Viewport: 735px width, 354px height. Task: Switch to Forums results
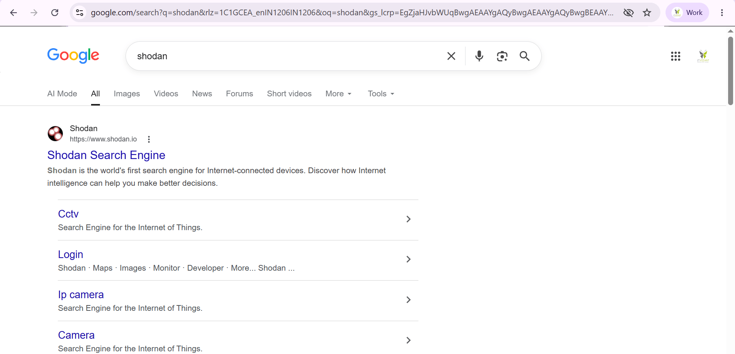point(240,94)
